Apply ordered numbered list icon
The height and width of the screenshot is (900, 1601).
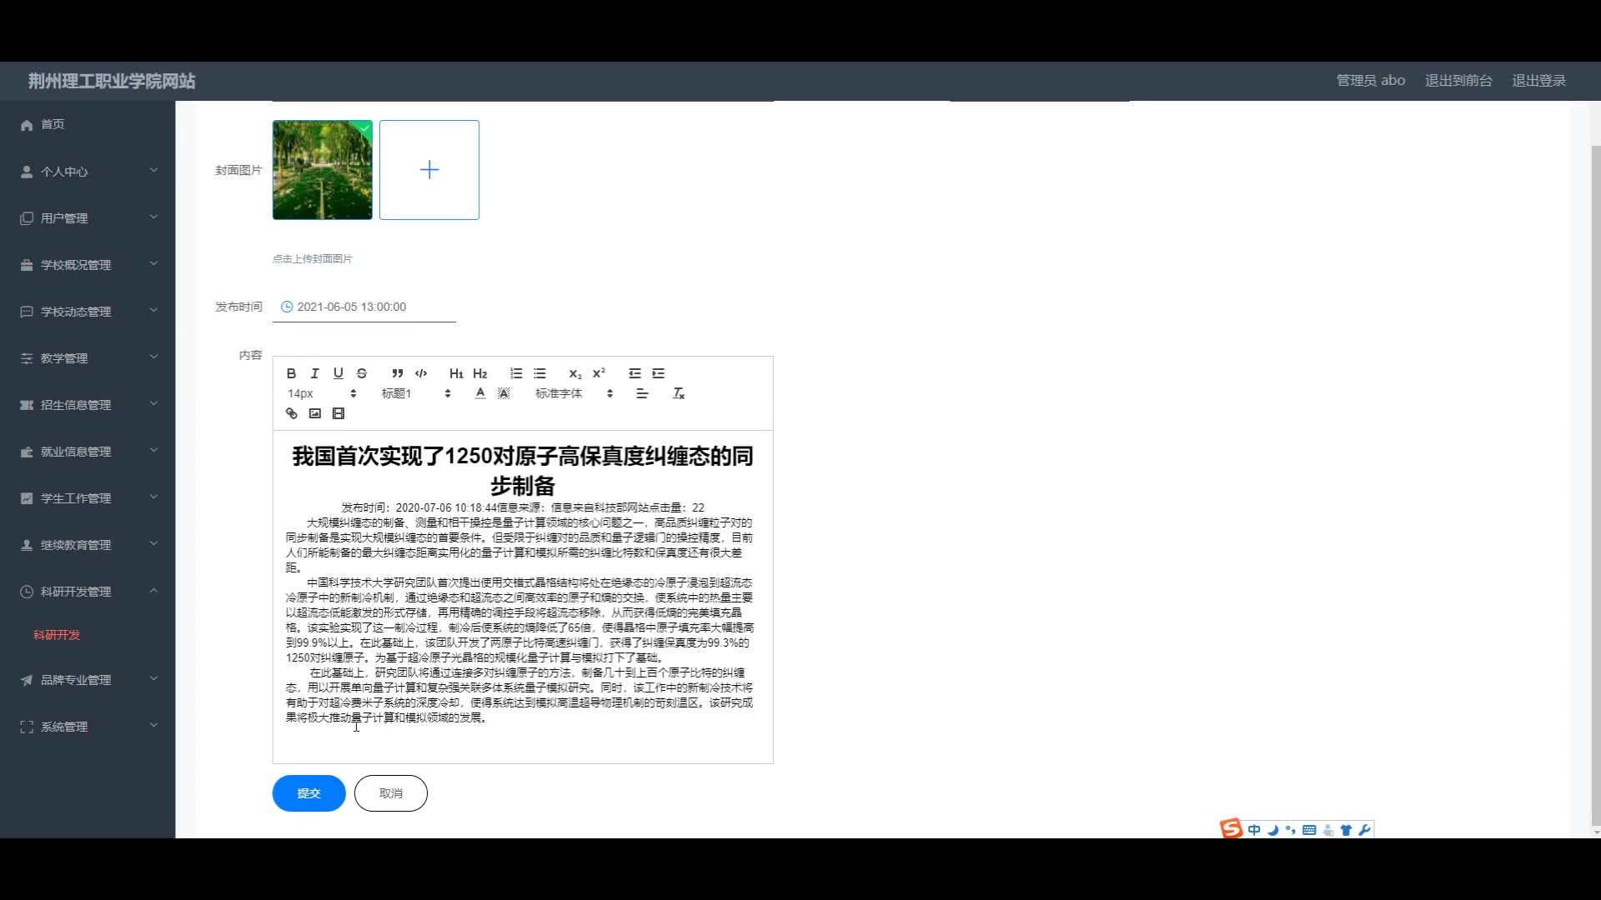tap(516, 373)
